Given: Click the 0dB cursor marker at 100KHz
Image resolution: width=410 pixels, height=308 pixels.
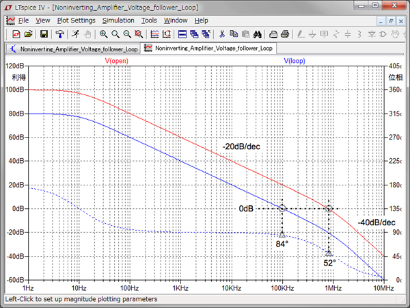Looking at the screenshot, I should (x=282, y=208).
